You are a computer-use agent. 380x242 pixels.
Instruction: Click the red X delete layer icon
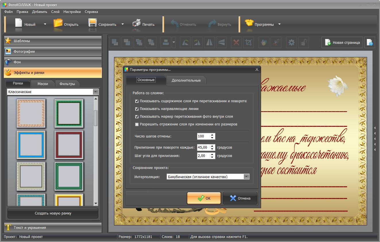click(236, 43)
